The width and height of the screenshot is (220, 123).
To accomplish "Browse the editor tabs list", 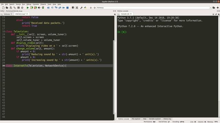I will [x=1, y=14].
